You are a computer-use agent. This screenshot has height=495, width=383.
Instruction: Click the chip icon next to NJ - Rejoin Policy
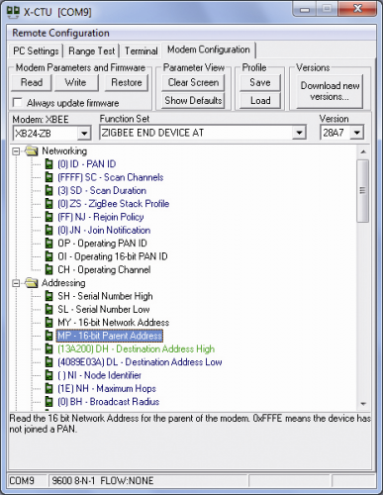pyautogui.click(x=48, y=217)
